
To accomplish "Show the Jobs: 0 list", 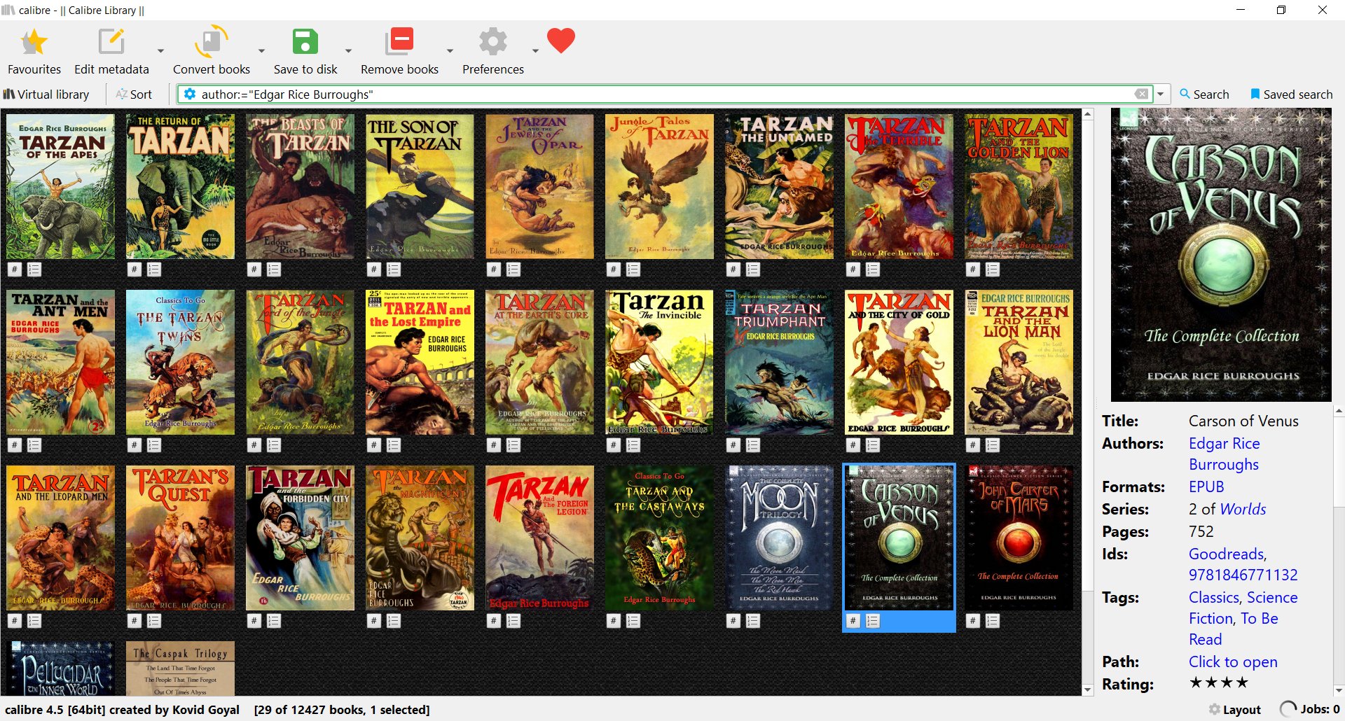I will [x=1310, y=710].
